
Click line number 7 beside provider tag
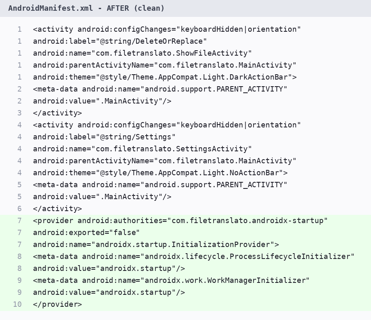click(19, 221)
